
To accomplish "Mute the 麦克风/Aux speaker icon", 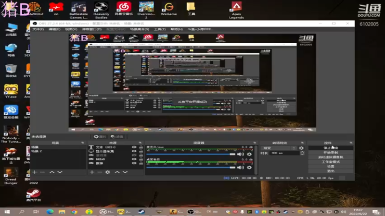I will (240, 154).
